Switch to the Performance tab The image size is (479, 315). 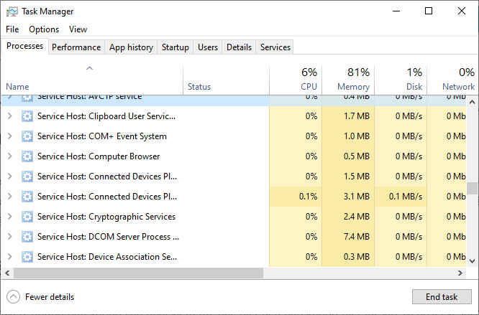[x=76, y=47]
